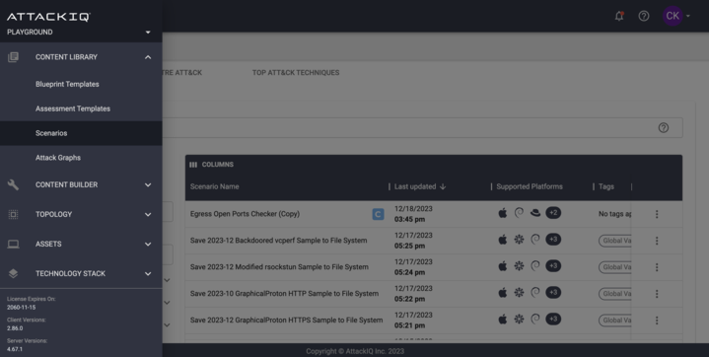The width and height of the screenshot is (709, 357).
Task: Open row menu for GraphicalProton HTTP Sample
Action: [657, 294]
